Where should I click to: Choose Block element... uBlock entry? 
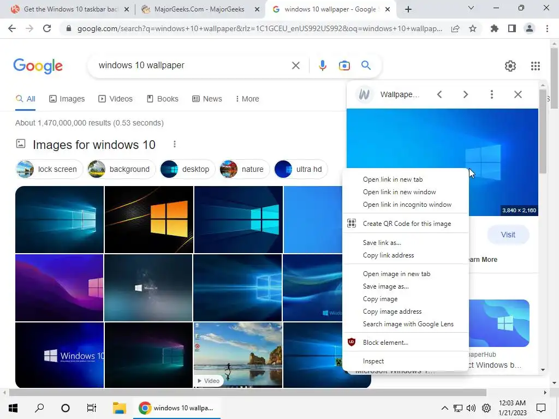coord(406,343)
